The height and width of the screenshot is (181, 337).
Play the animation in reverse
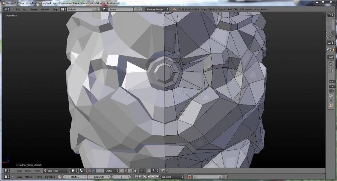145,177
